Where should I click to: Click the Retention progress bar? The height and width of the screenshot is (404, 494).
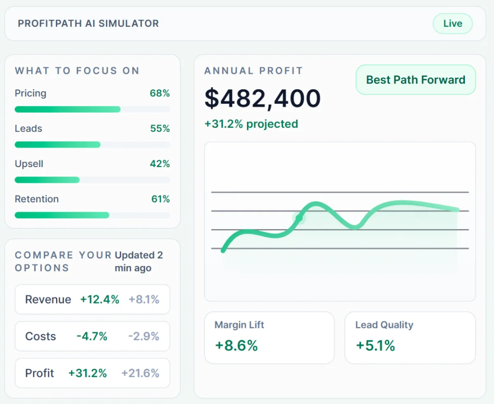(x=92, y=215)
